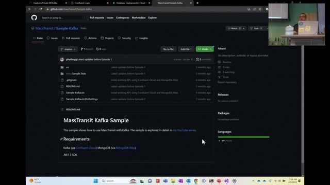Go back using the browser back arrow

click(29, 9)
